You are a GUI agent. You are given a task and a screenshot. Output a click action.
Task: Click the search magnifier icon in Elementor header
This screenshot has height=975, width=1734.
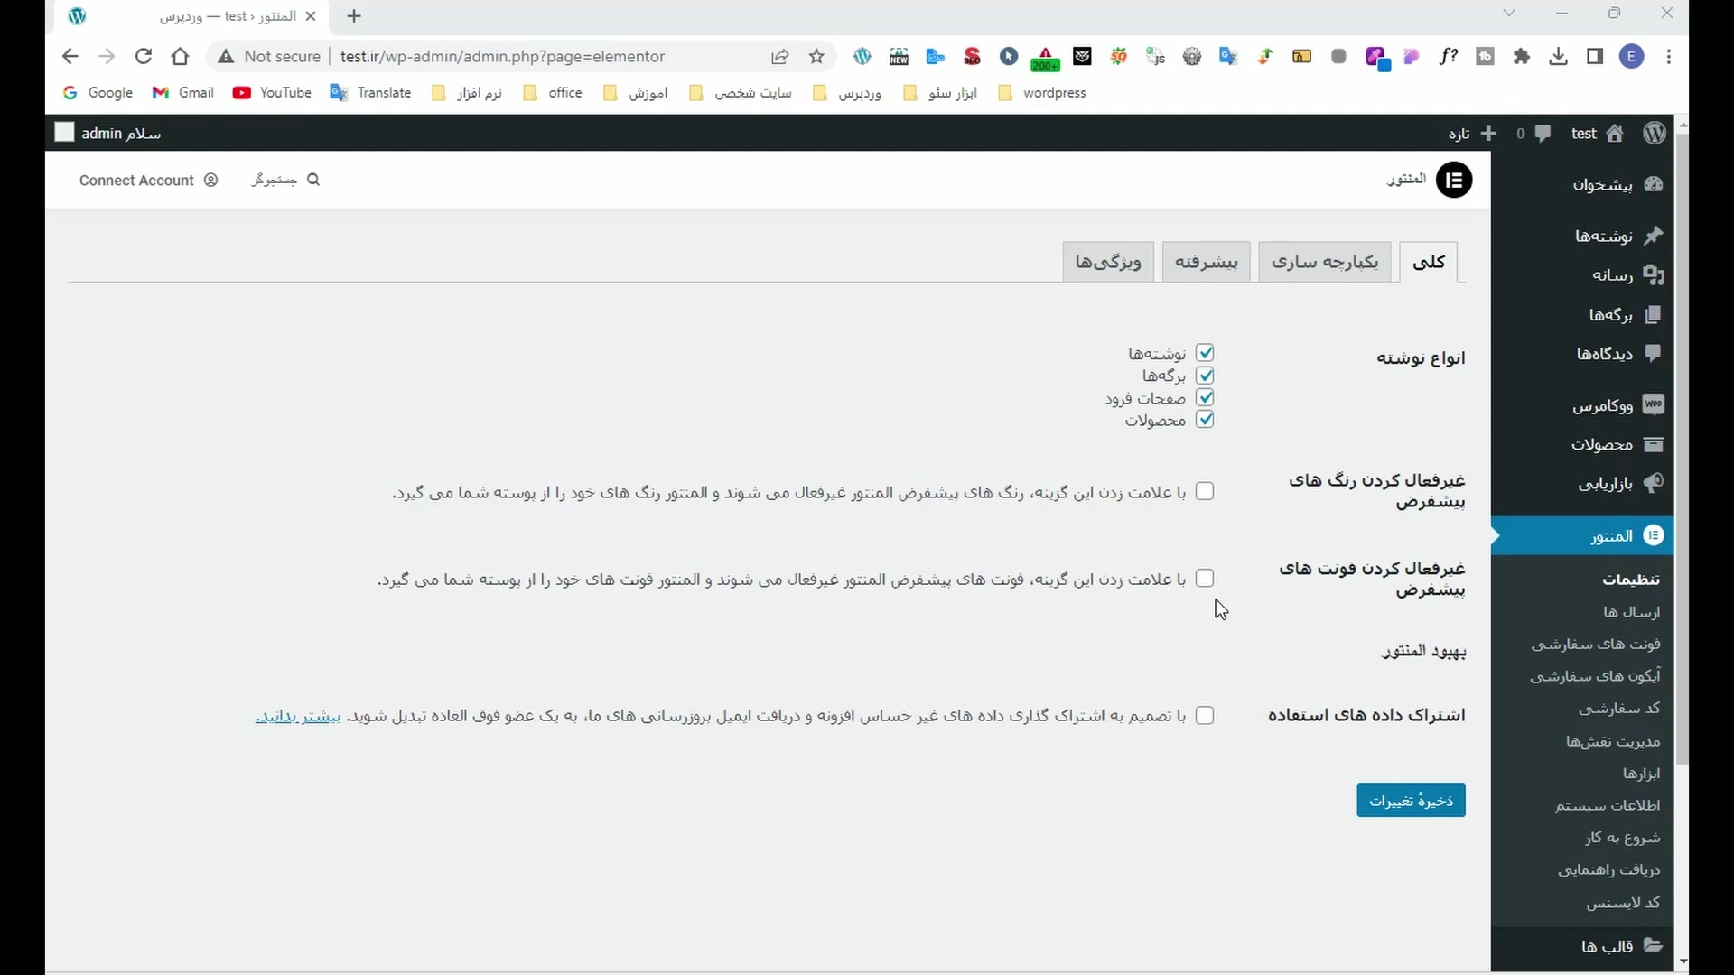point(313,180)
